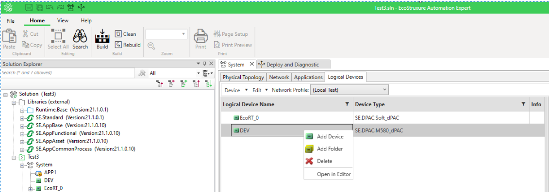Choose Open in Editor from context menu
Viewport: 549px width, 196px height.
(x=329, y=174)
